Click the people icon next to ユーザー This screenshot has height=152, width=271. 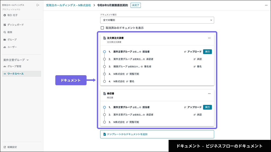click(x=5, y=47)
